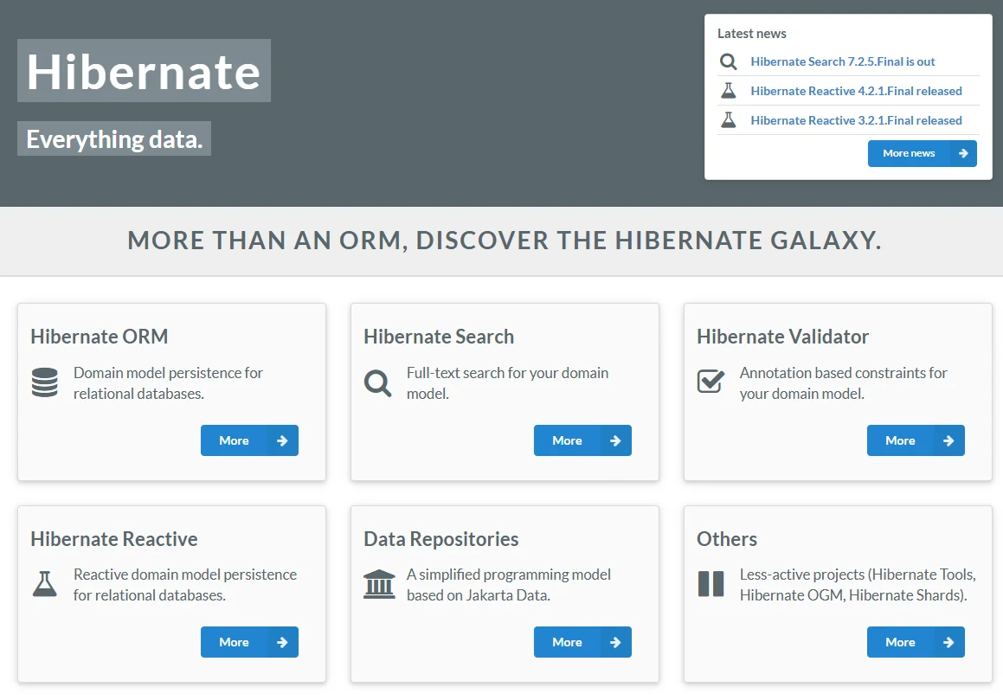Viewport: 1003px width, 700px height.
Task: Open the Hibernate Search 7.2.5.Final news link
Action: (x=843, y=61)
